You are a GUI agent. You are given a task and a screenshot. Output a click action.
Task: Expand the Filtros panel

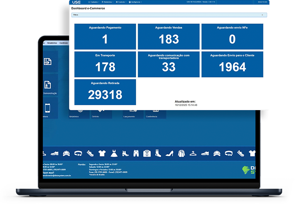(x=168, y=15)
